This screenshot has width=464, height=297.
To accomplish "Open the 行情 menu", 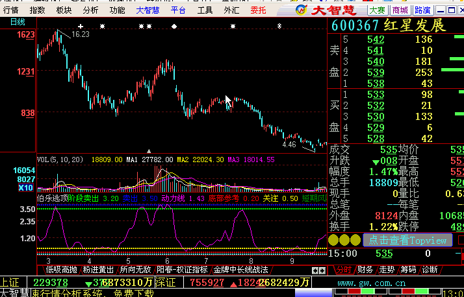I will [10, 10].
